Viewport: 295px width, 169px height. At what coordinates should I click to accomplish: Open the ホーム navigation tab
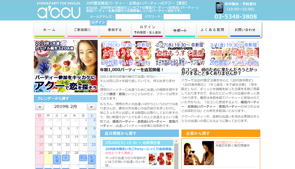(49, 30)
